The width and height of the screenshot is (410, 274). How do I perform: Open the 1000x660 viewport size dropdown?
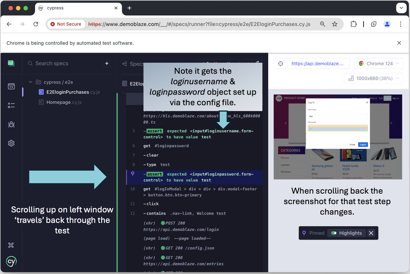[373, 78]
